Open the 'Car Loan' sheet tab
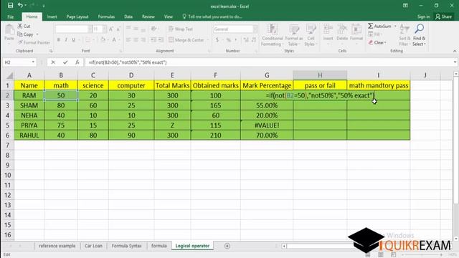 pos(93,246)
